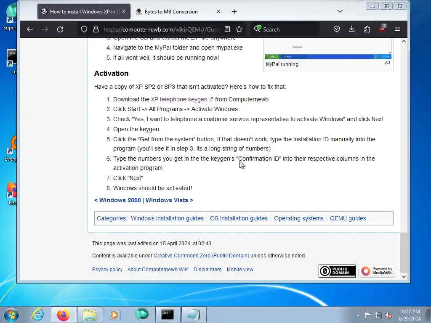Screen dimensions: 431x323
Task: Open Creative Commons Zero license link
Action: [x=201, y=256]
